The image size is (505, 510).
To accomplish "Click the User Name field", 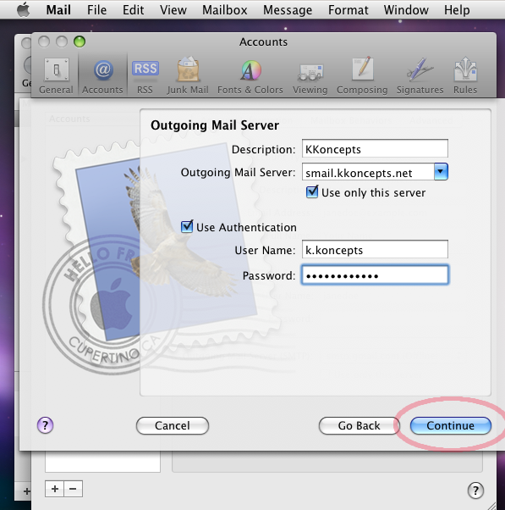I will point(375,249).
